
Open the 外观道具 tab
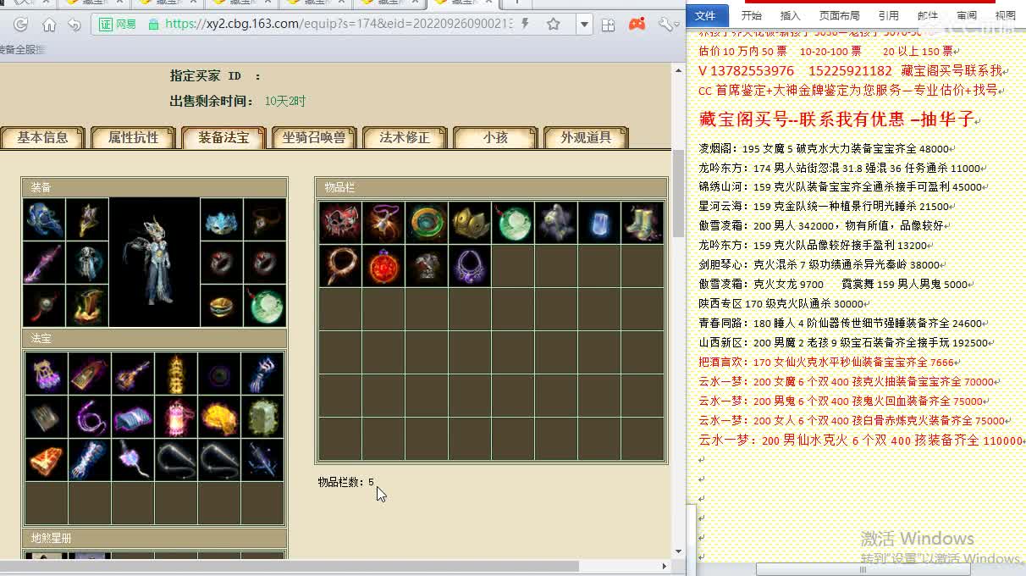pos(586,137)
